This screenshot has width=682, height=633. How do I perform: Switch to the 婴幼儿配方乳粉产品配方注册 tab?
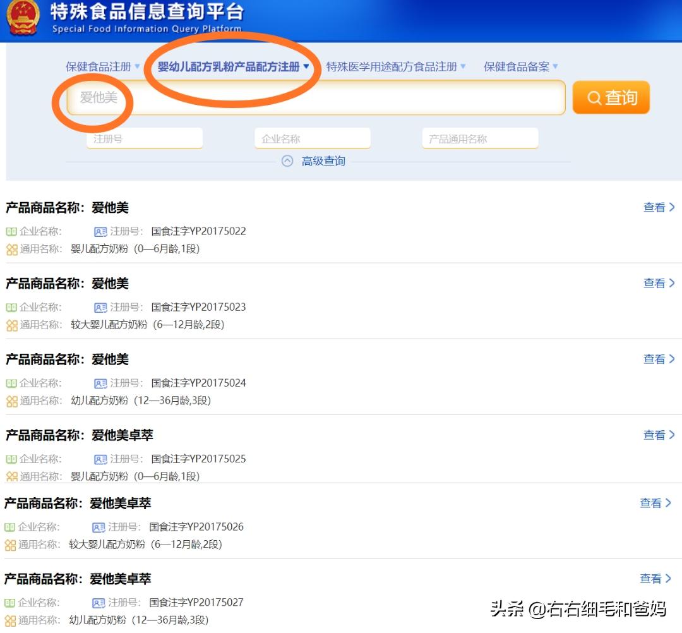pos(227,66)
